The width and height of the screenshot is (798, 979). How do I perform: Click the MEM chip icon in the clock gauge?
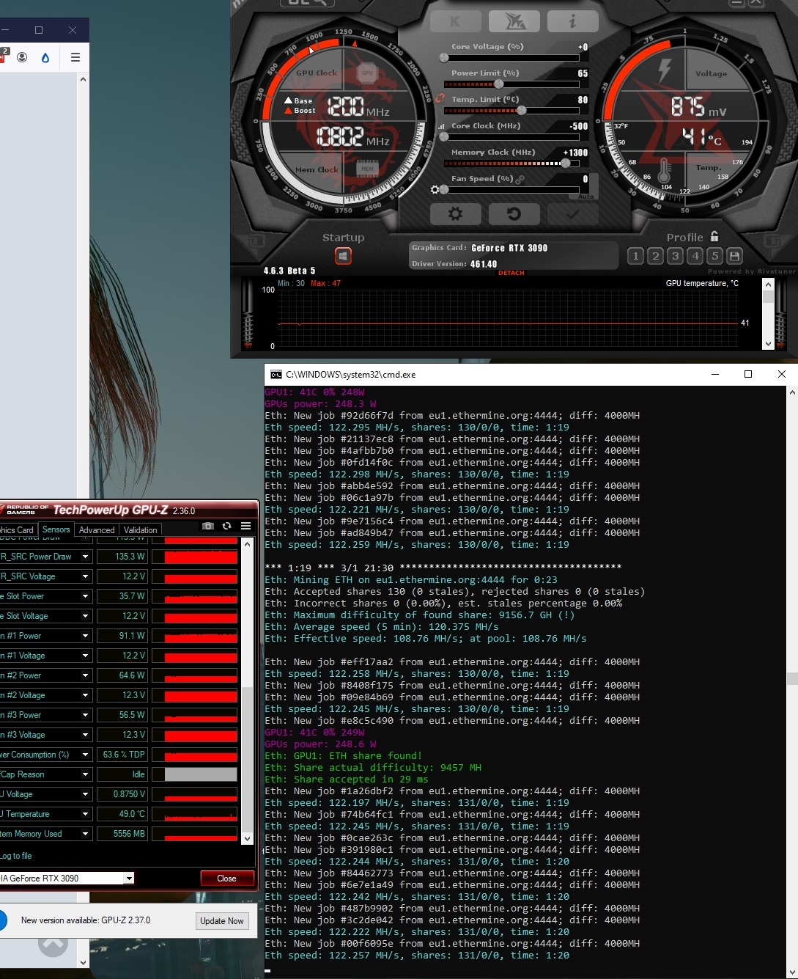[x=367, y=169]
